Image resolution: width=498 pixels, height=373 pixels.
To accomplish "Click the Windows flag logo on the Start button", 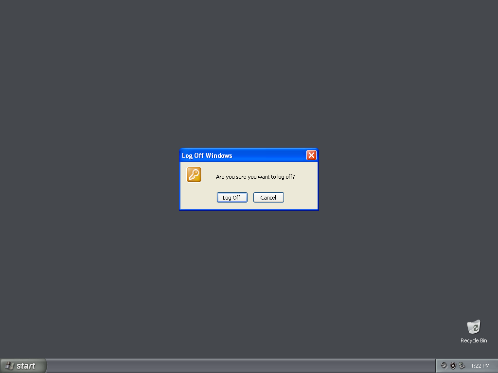I will click(10, 366).
